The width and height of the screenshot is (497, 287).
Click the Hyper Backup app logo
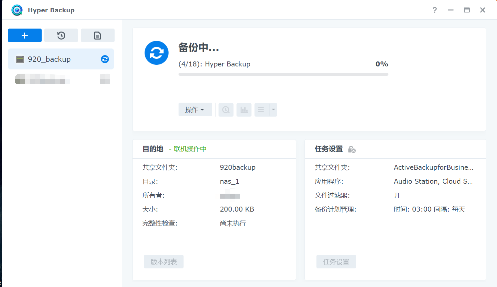(x=17, y=10)
